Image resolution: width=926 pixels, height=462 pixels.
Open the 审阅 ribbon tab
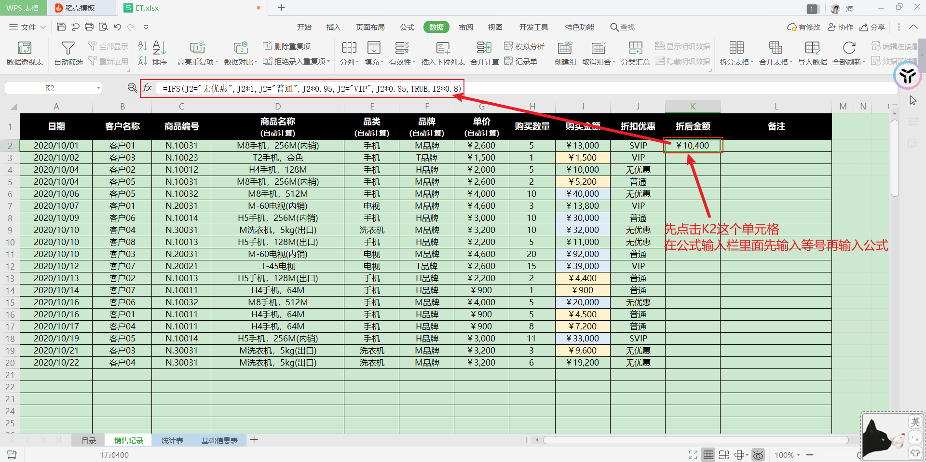pos(465,27)
